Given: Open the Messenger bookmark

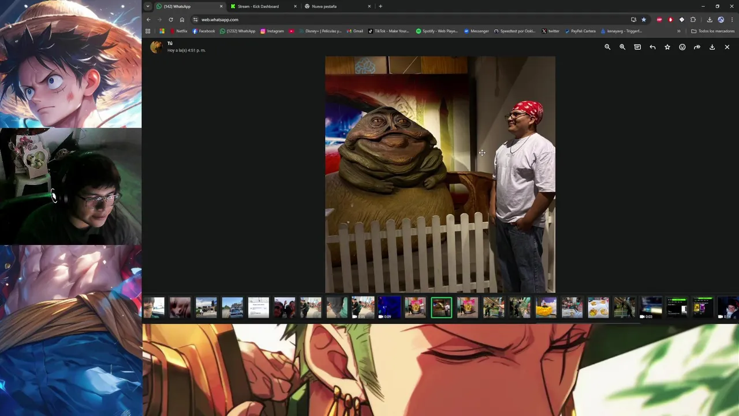Looking at the screenshot, I should pyautogui.click(x=477, y=31).
